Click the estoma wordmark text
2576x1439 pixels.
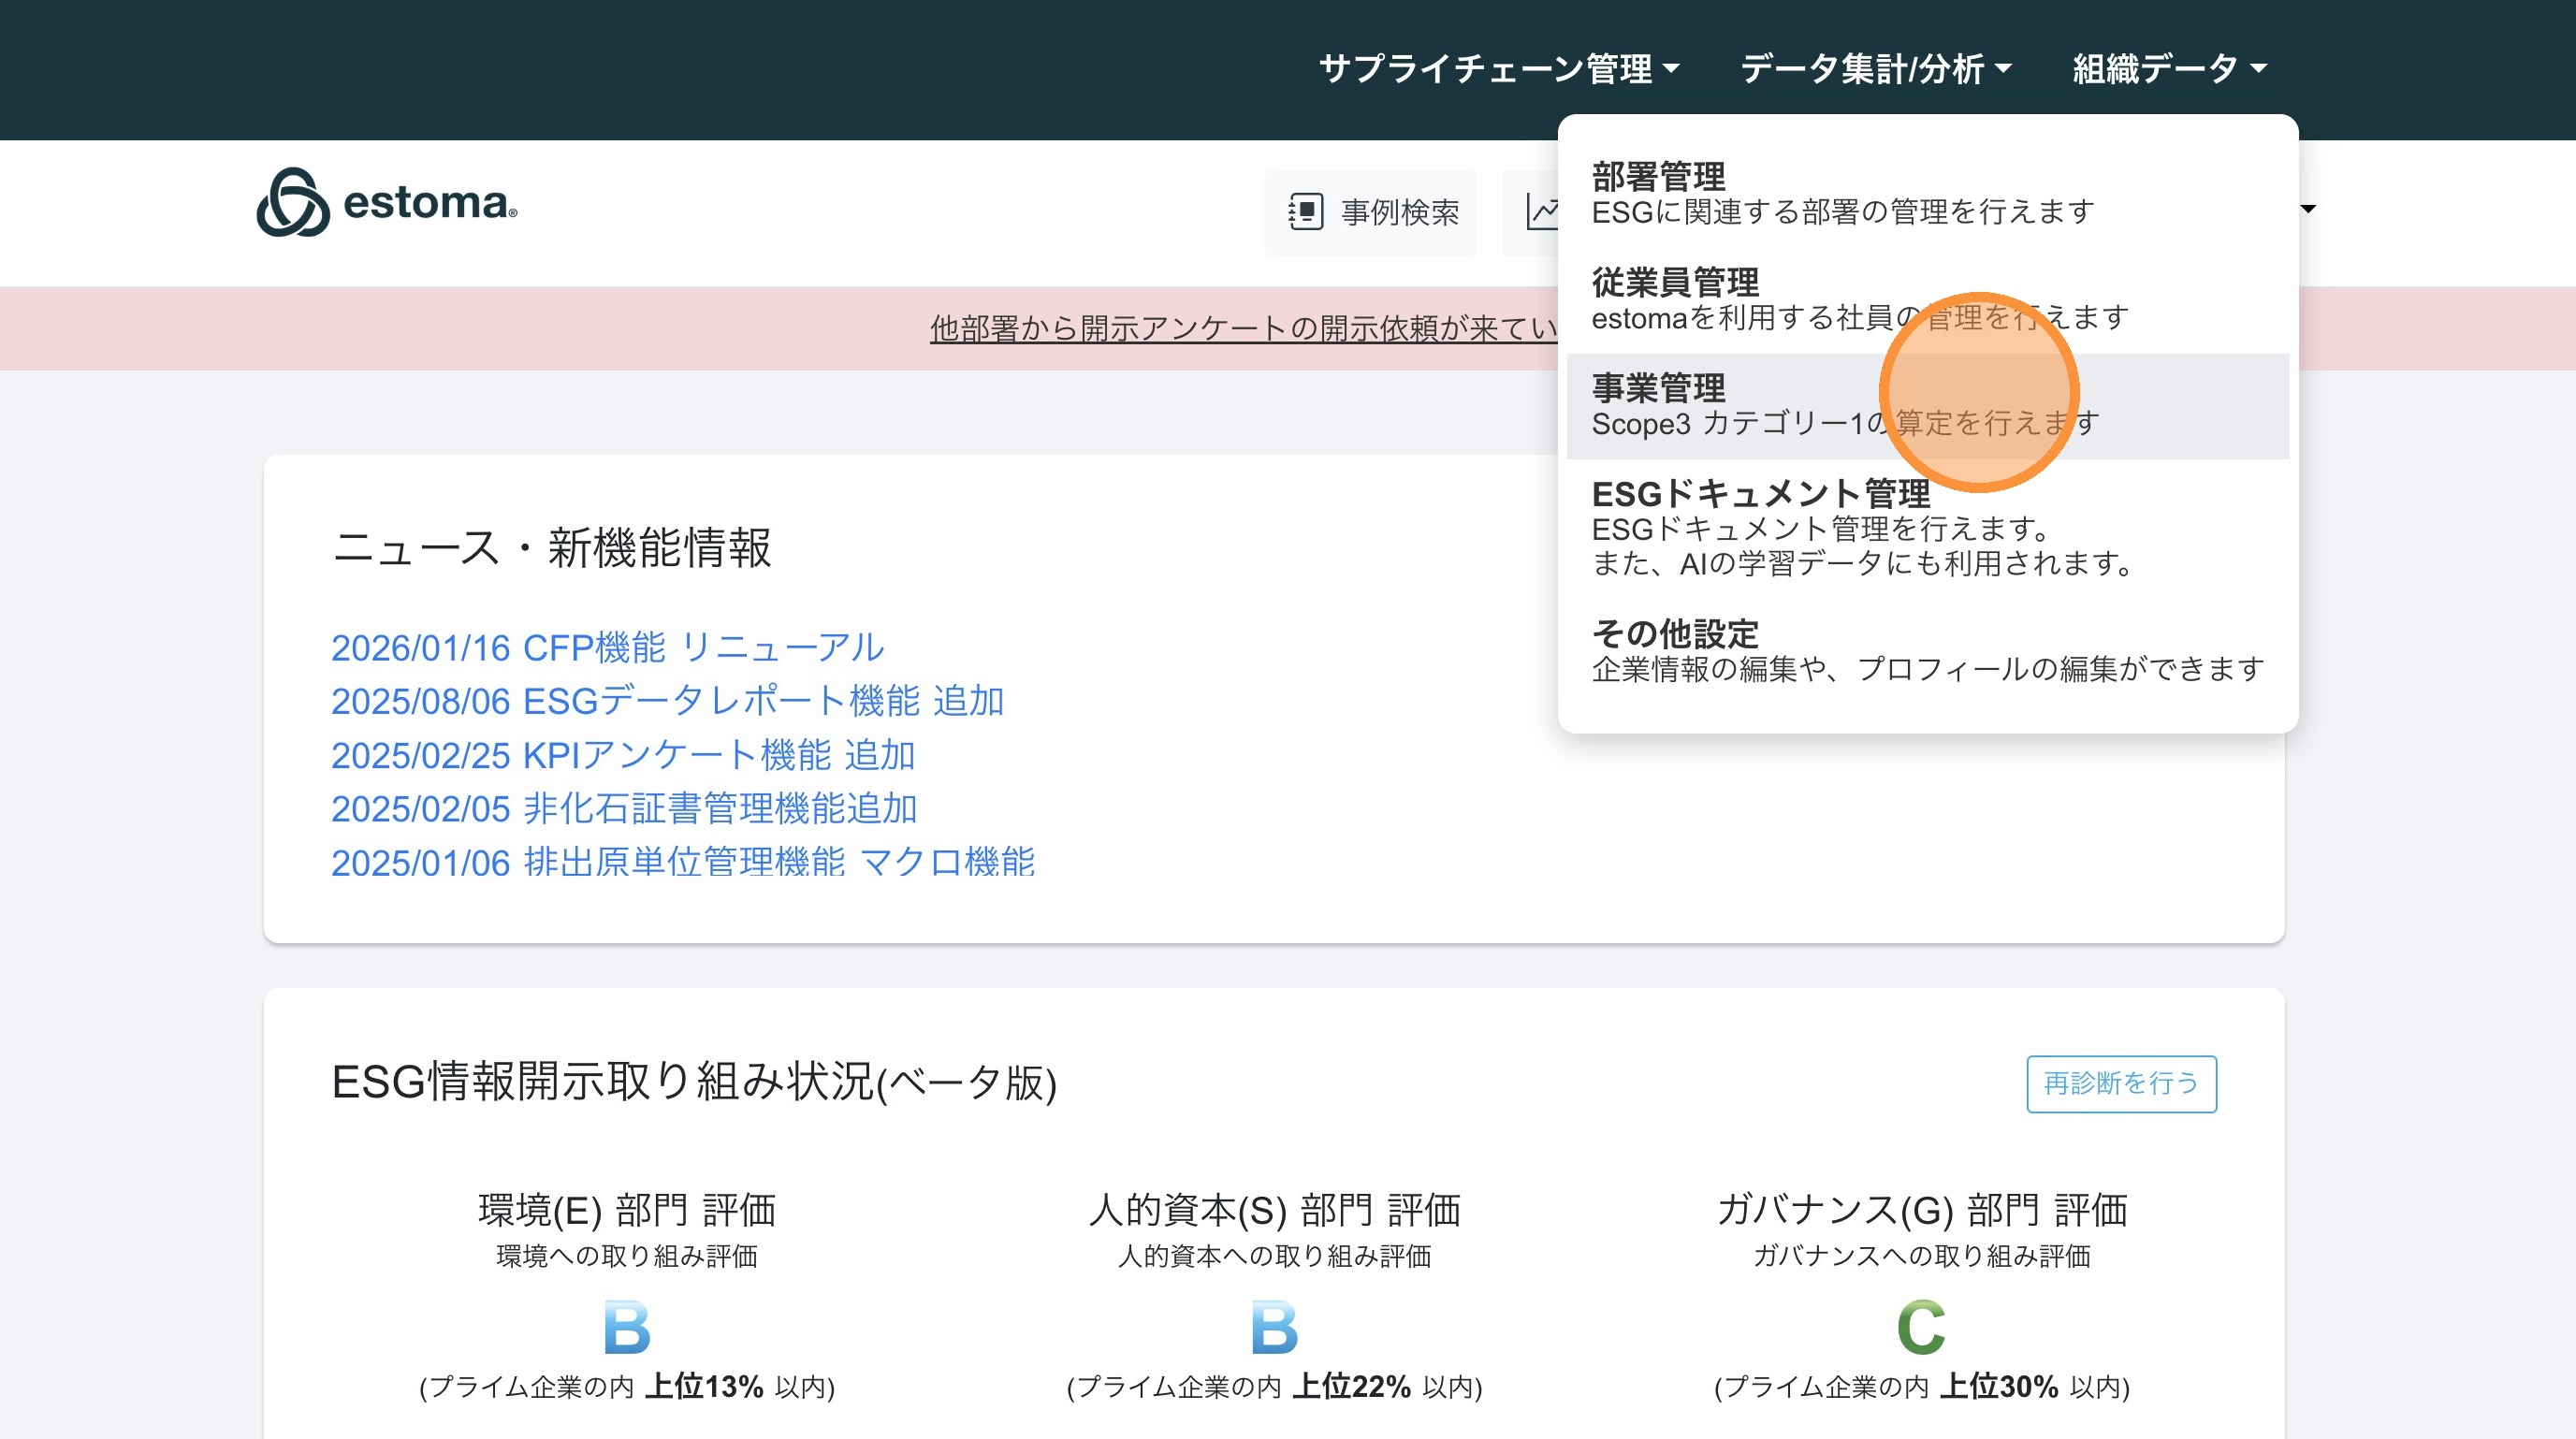[x=430, y=203]
